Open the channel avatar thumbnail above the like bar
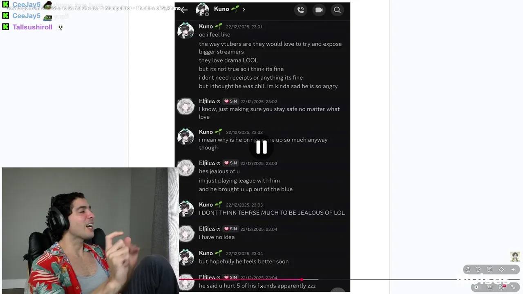This screenshot has width=523, height=294. point(515,256)
